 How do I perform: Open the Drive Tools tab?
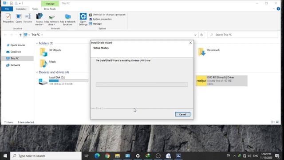50,9
